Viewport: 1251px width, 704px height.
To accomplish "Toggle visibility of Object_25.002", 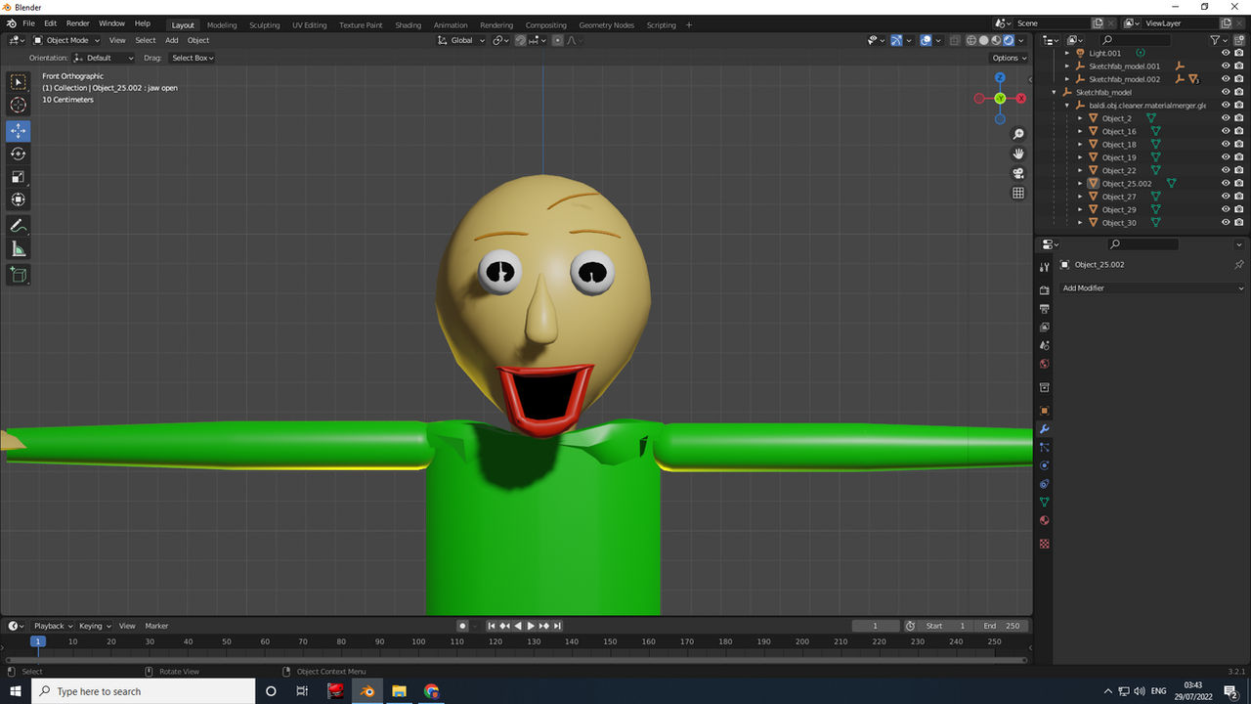I will (x=1226, y=183).
